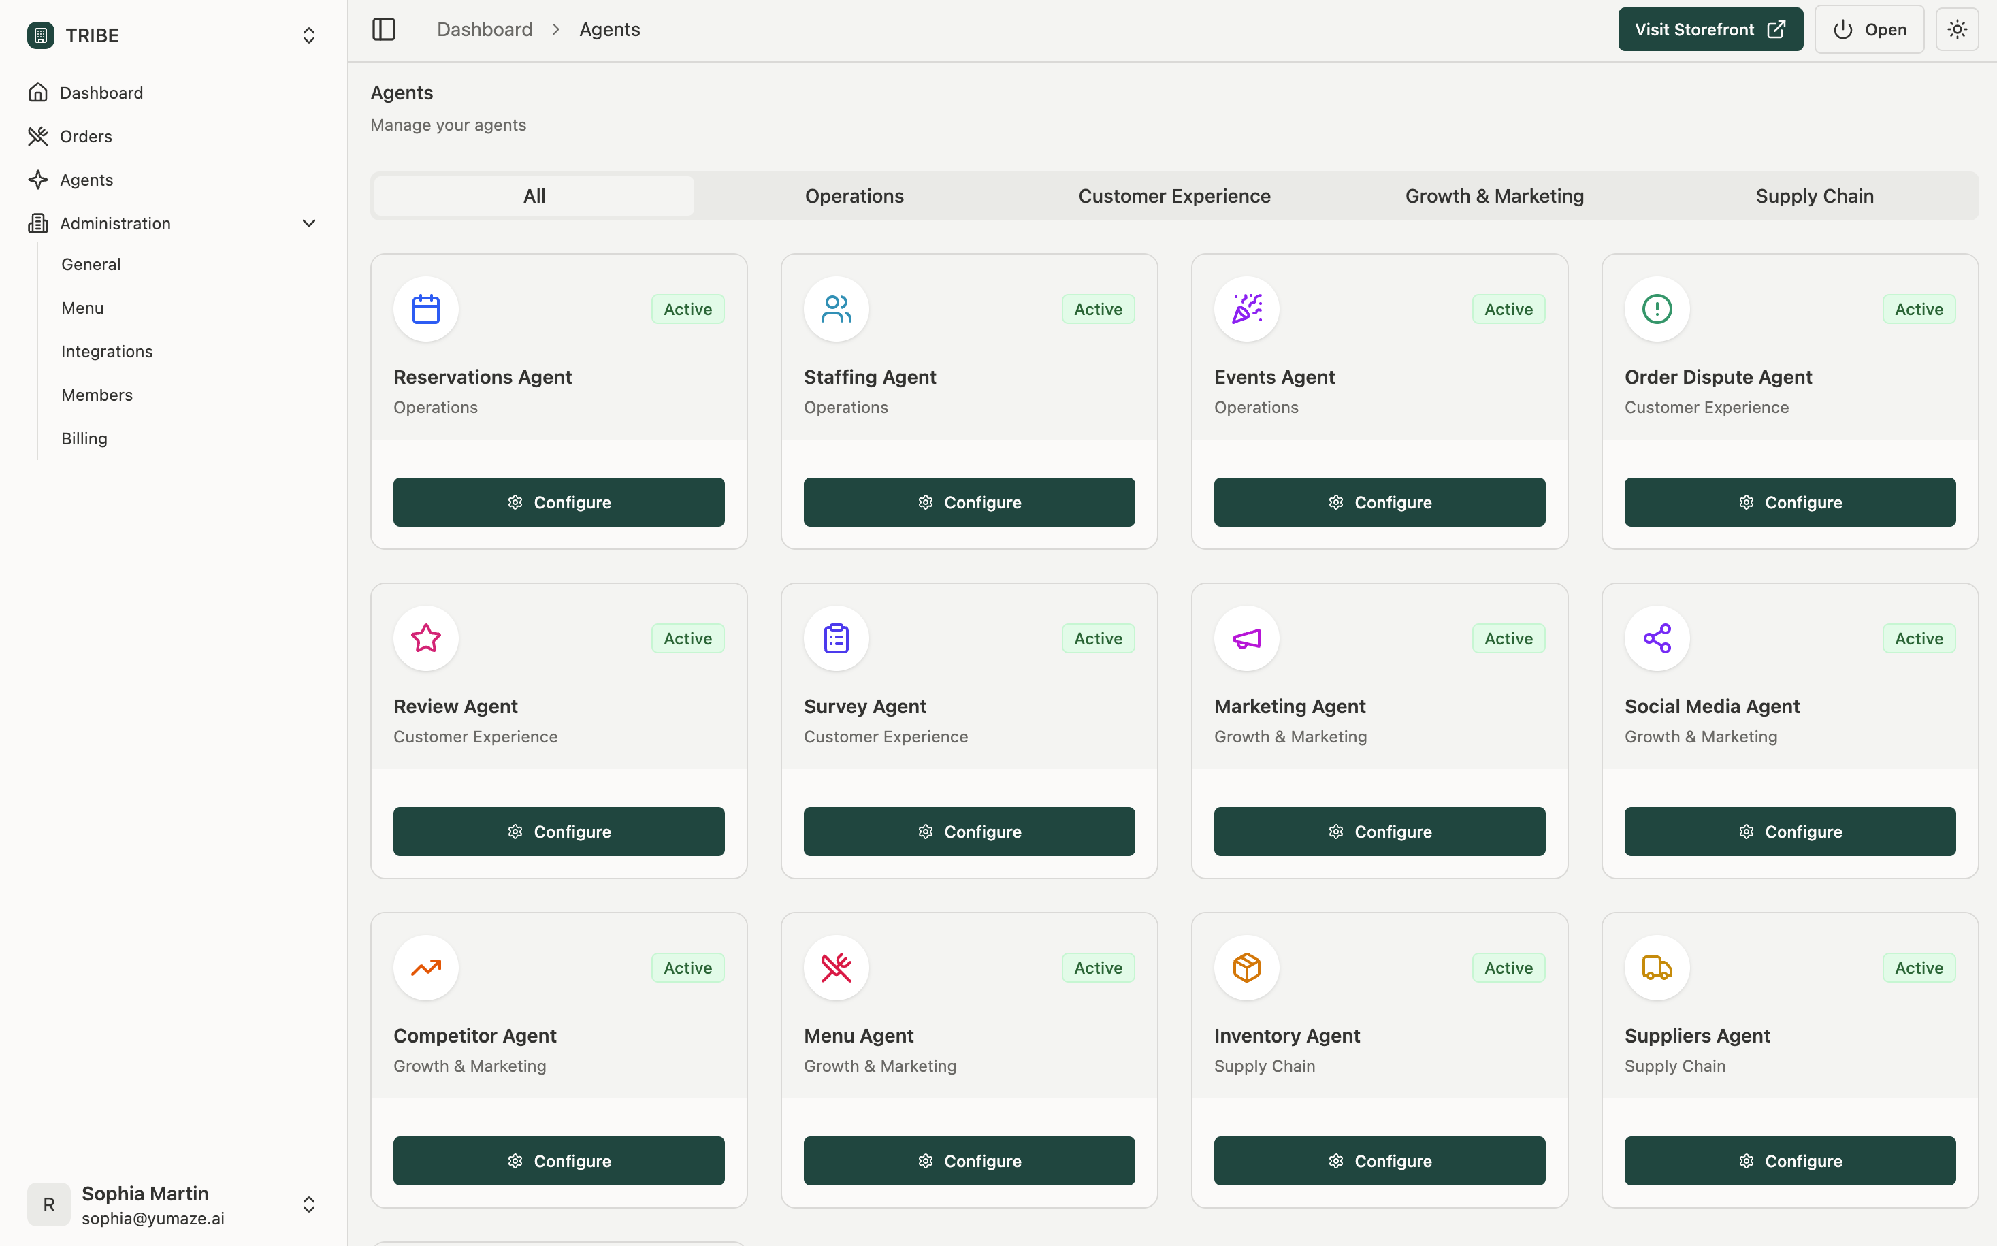Toggle the theme using the sun icon
The width and height of the screenshot is (1997, 1246).
pos(1958,29)
